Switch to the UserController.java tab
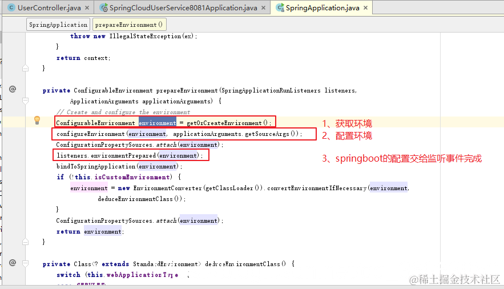The width and height of the screenshot is (504, 289). click(x=49, y=8)
